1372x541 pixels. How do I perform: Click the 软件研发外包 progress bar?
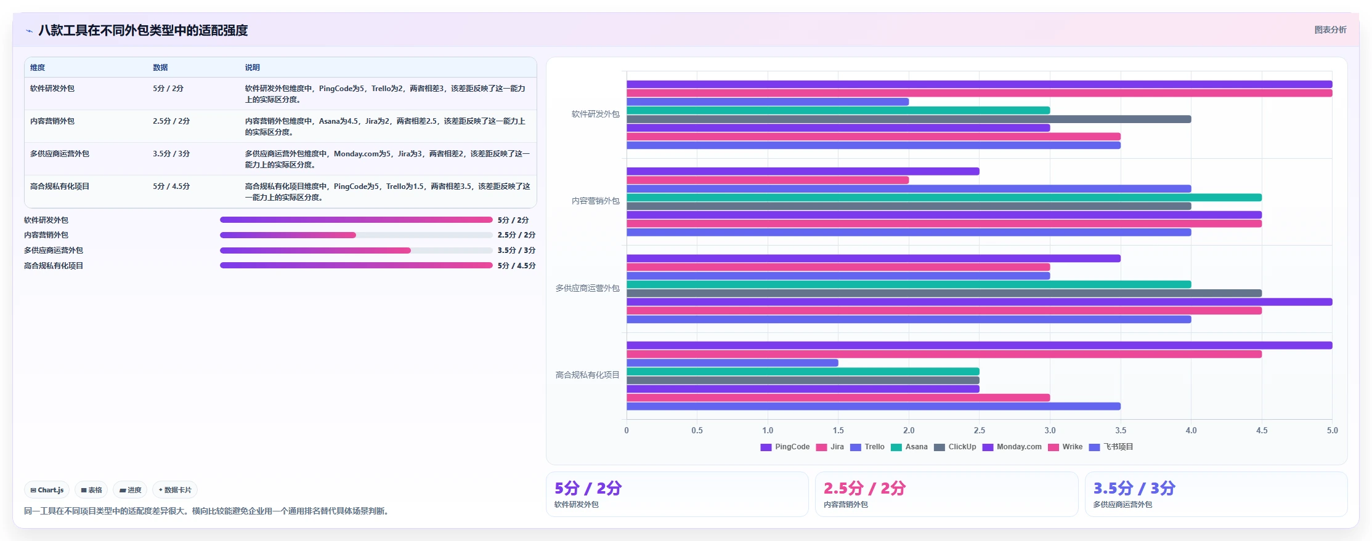click(356, 220)
